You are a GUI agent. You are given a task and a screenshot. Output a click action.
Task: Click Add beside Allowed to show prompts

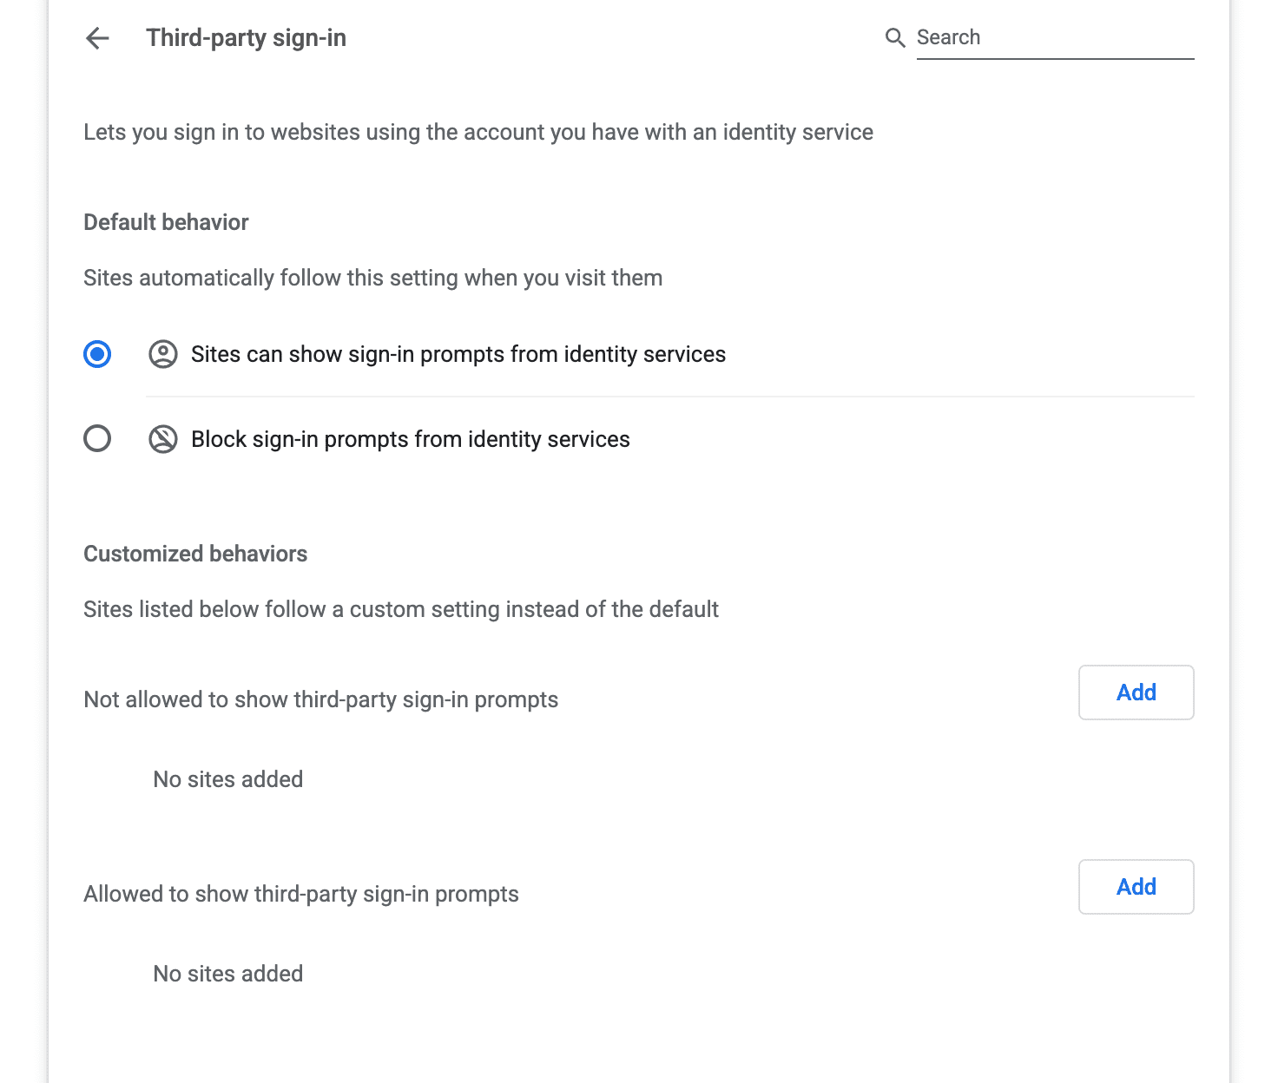1136,887
